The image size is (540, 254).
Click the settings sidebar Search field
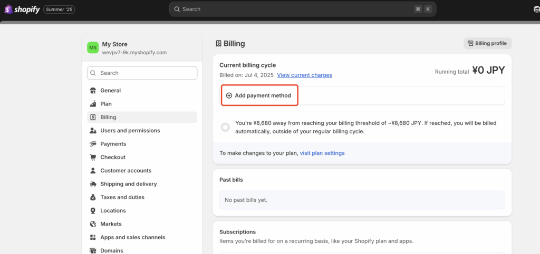(142, 73)
